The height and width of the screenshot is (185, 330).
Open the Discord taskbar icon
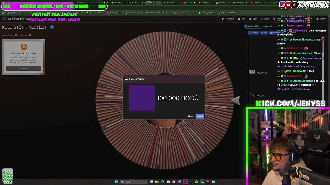pos(179,182)
